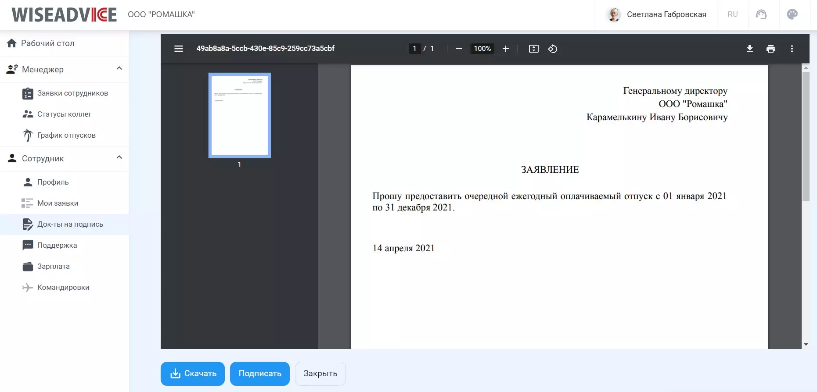
Task: Go to Зарплата page
Action: point(65,266)
